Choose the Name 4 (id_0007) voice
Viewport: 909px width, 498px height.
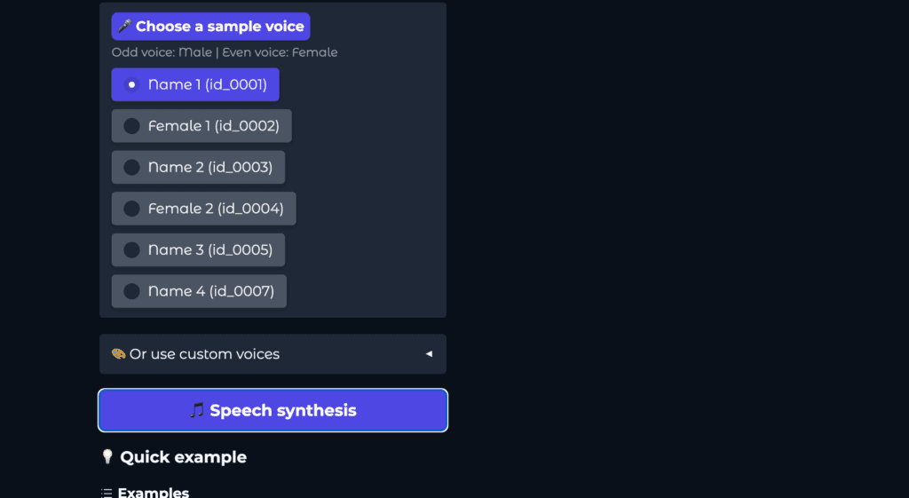tap(210, 291)
